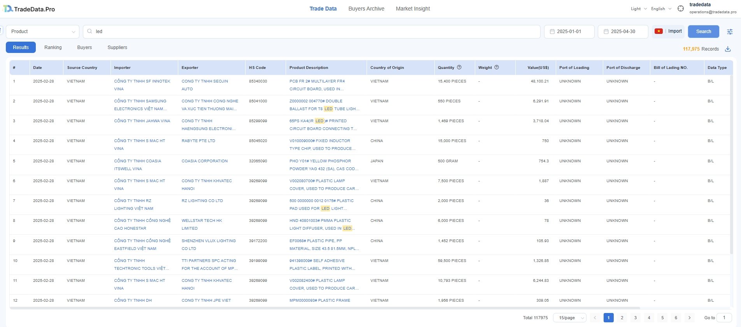Click the keyword search field containing 'led'
The height and width of the screenshot is (327, 741).
point(311,32)
